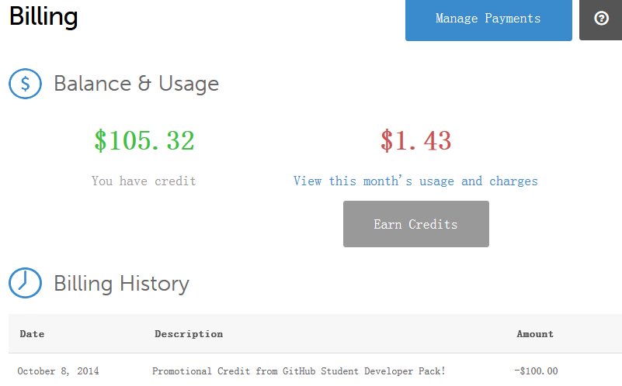Click the Description column header
The image size is (622, 386).
[x=189, y=334]
